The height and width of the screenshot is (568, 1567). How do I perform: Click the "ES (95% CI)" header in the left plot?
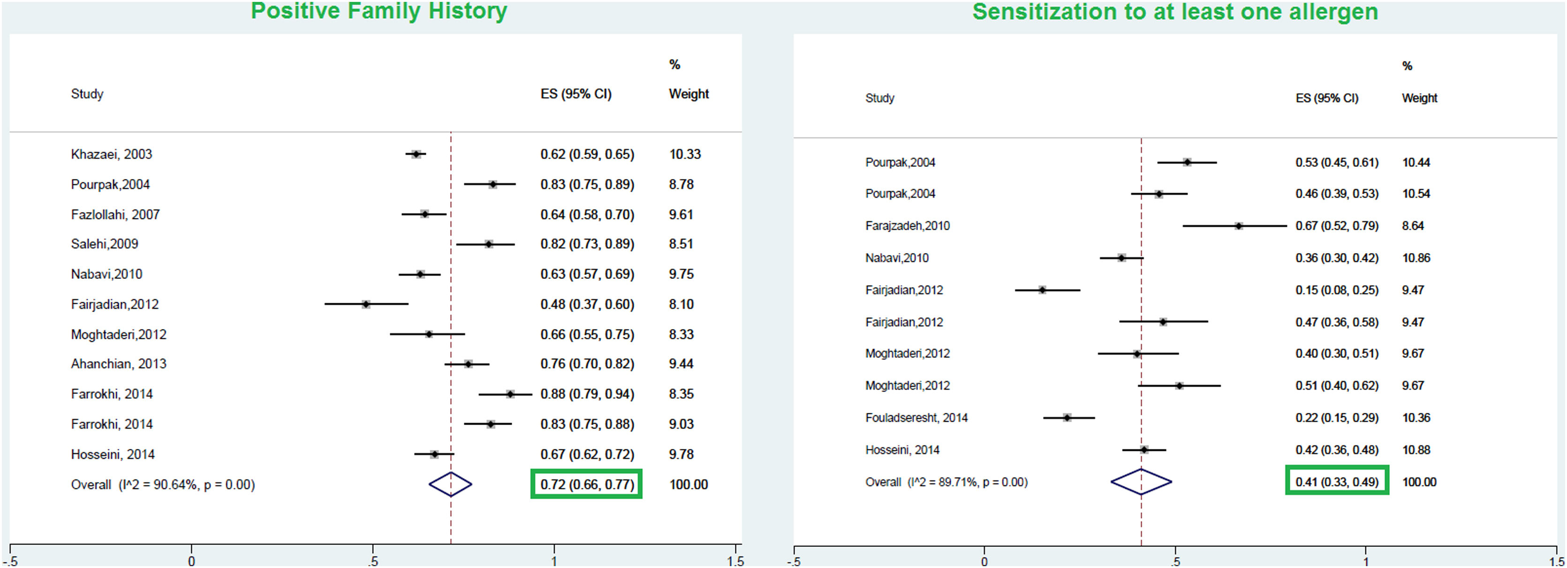point(575,94)
